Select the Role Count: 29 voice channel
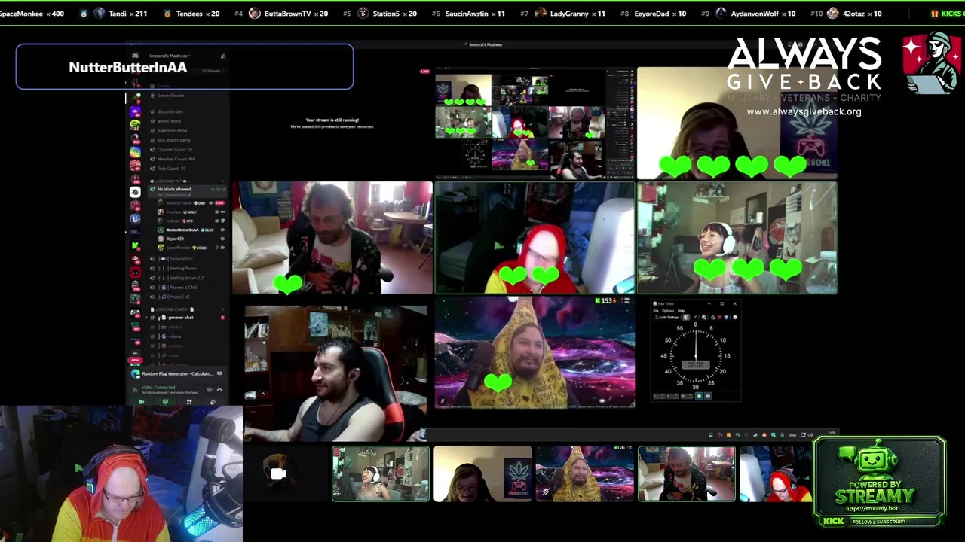This screenshot has height=542, width=965. click(171, 169)
